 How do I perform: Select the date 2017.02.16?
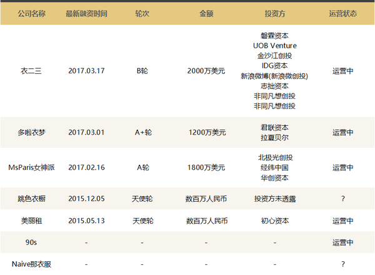86,167
